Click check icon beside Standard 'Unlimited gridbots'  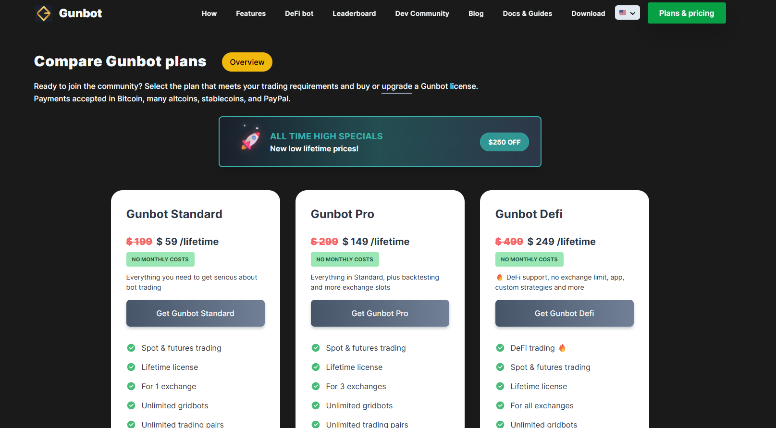[131, 405]
